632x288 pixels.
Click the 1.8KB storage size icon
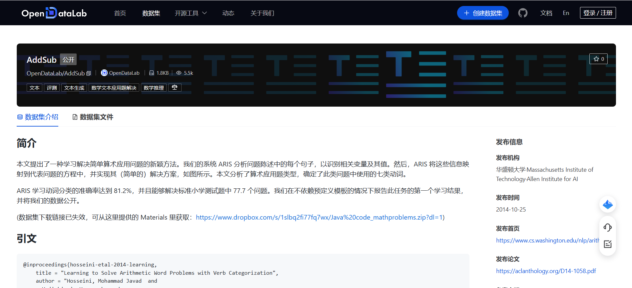[152, 73]
